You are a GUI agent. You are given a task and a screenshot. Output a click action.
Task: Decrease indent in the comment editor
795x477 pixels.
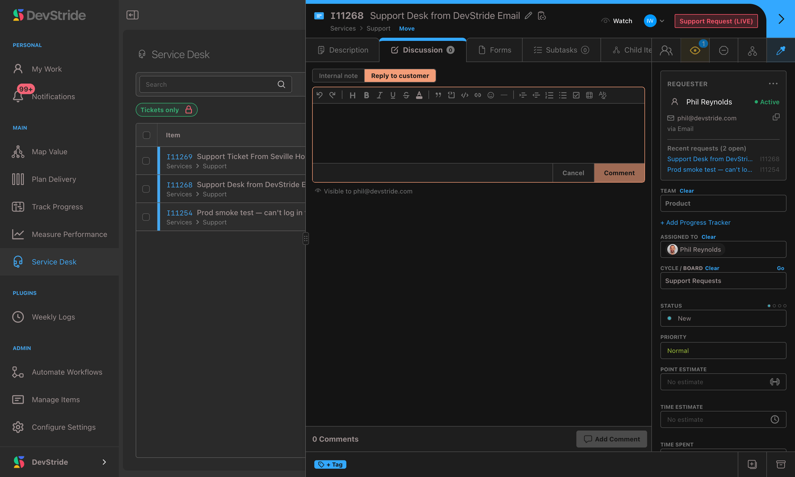(x=536, y=95)
